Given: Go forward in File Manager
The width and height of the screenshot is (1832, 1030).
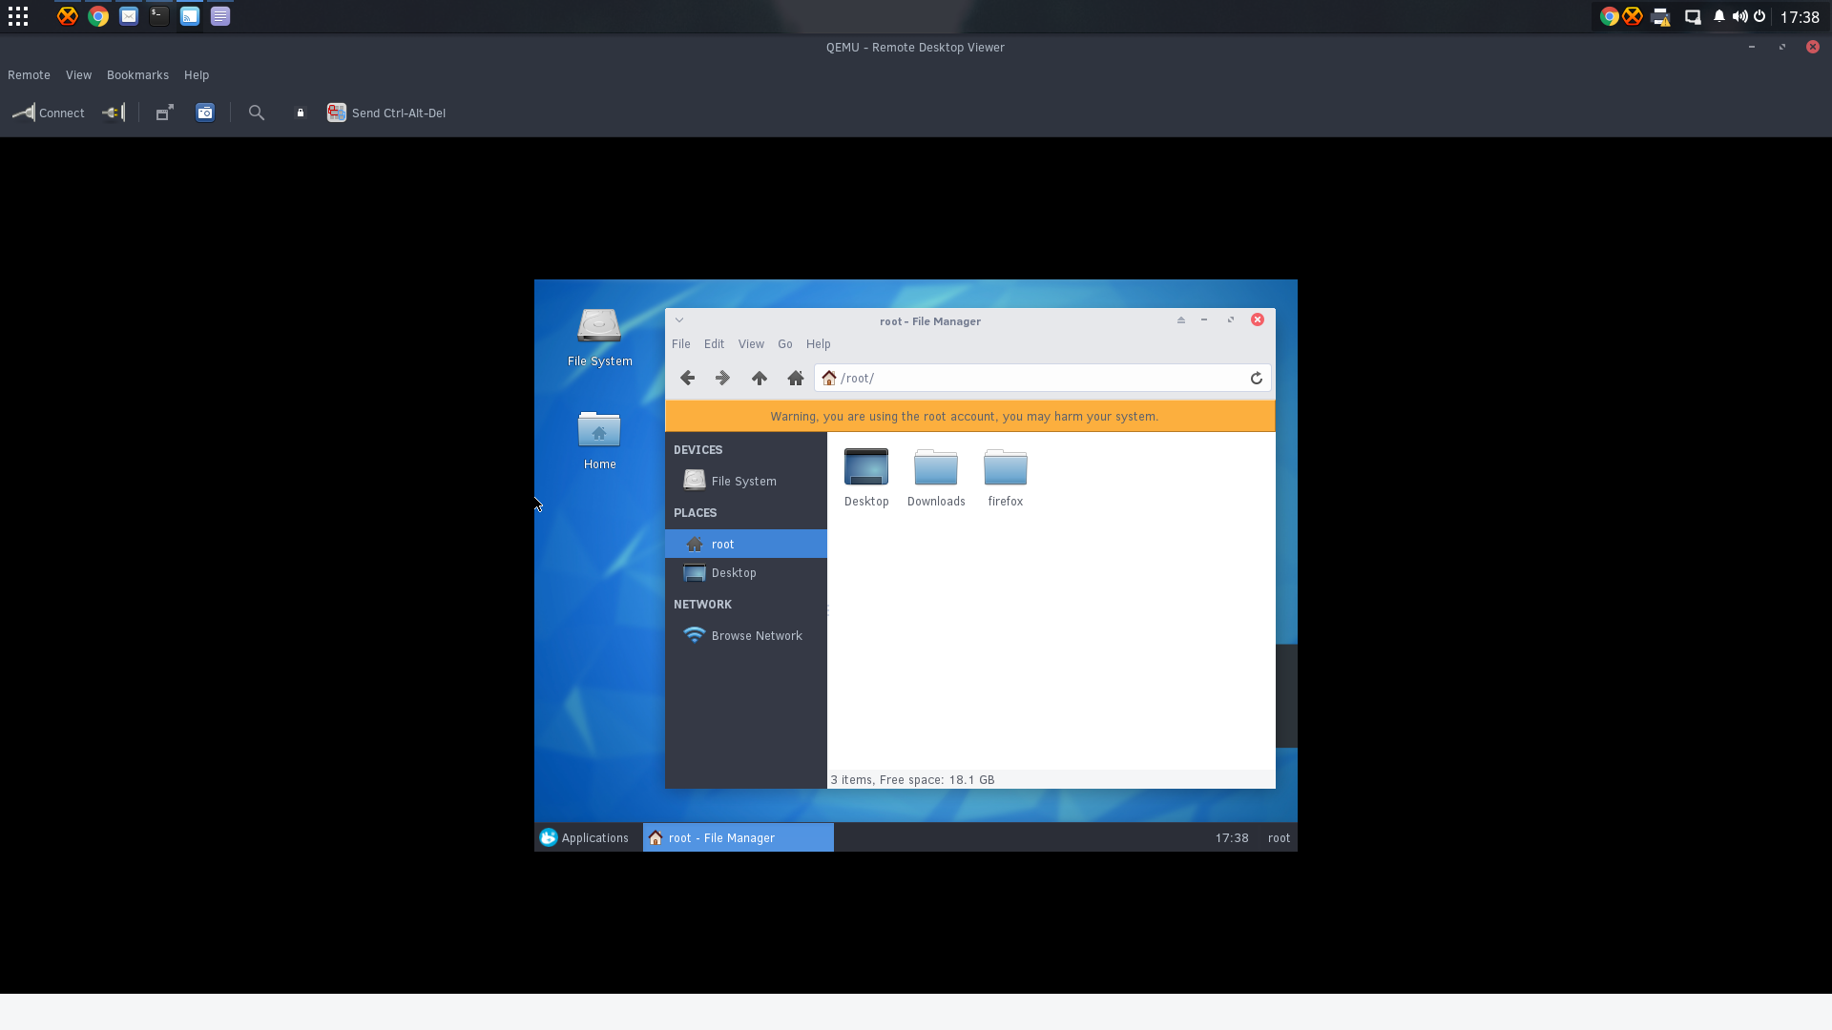Looking at the screenshot, I should (722, 379).
